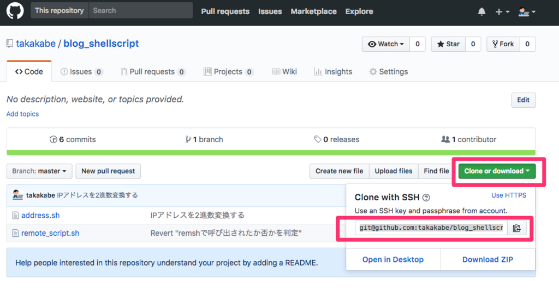The width and height of the screenshot is (559, 288).
Task: Switch to the Wiki tab
Action: tap(284, 72)
